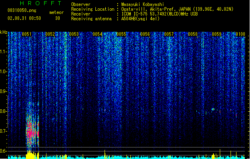Image resolution: width=250 pixels, height=159 pixels.
Task: Click the HROFFT title text
Action: [x=41, y=3]
